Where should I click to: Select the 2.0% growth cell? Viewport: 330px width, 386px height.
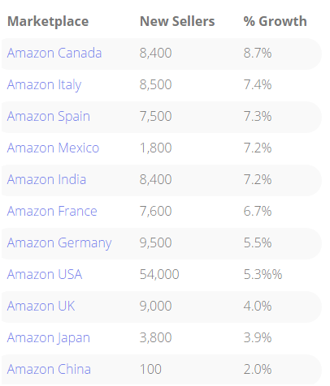tap(258, 370)
